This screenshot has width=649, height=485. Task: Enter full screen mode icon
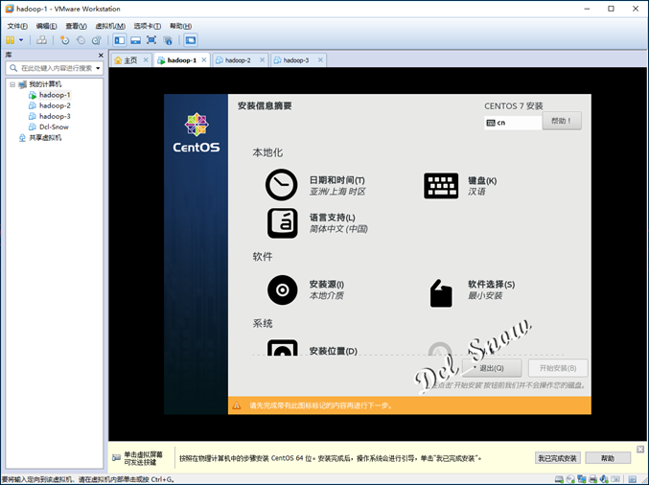click(151, 40)
